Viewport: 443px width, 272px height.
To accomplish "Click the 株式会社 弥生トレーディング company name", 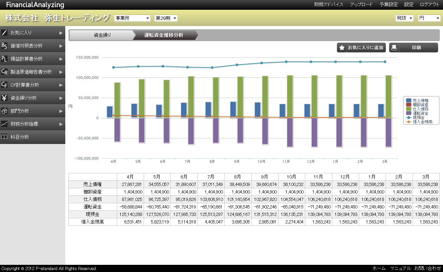I will [x=57, y=18].
